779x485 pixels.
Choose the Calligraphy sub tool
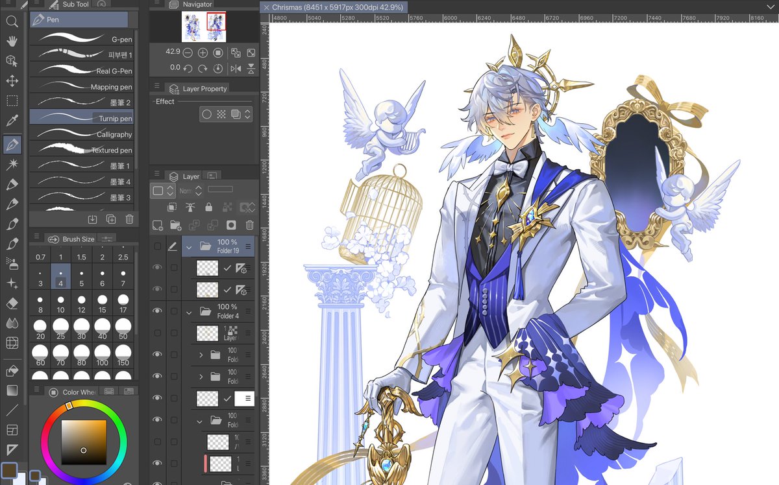point(82,134)
